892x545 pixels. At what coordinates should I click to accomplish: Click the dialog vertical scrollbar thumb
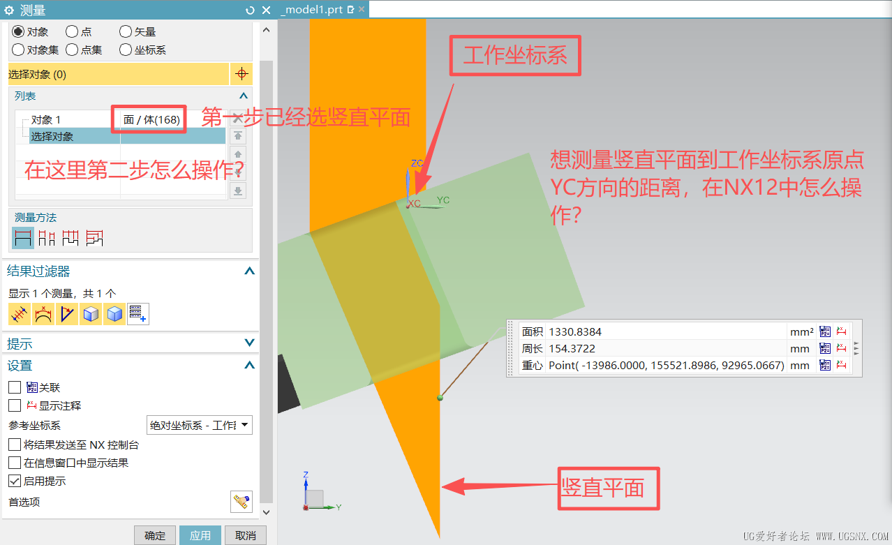click(266, 282)
